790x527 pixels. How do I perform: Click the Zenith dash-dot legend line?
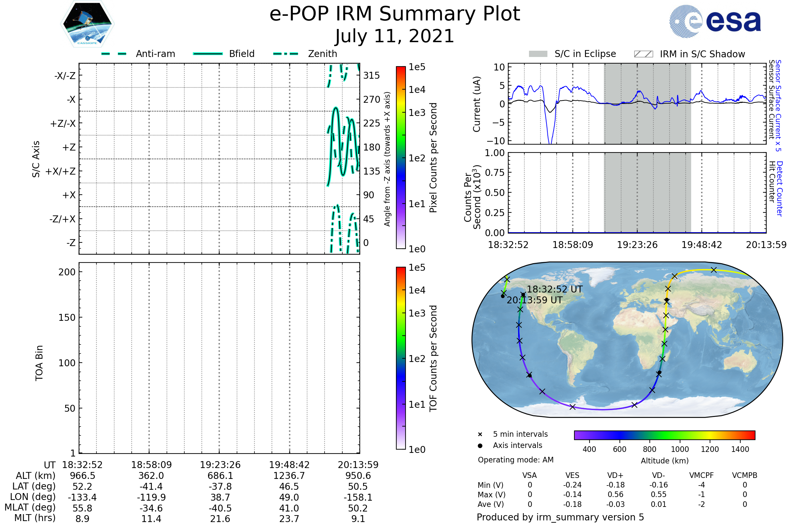click(x=285, y=54)
